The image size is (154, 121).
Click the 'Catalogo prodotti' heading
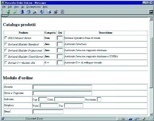pyautogui.click(x=19, y=25)
